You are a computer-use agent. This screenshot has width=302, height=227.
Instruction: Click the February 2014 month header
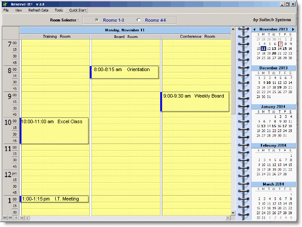[x=274, y=145]
